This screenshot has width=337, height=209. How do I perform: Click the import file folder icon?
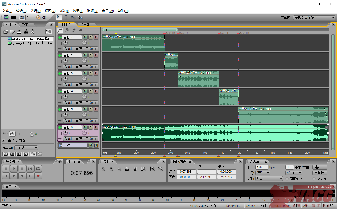click(x=6, y=32)
